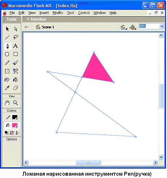Minimize the Index.fla document window

pos(150,13)
